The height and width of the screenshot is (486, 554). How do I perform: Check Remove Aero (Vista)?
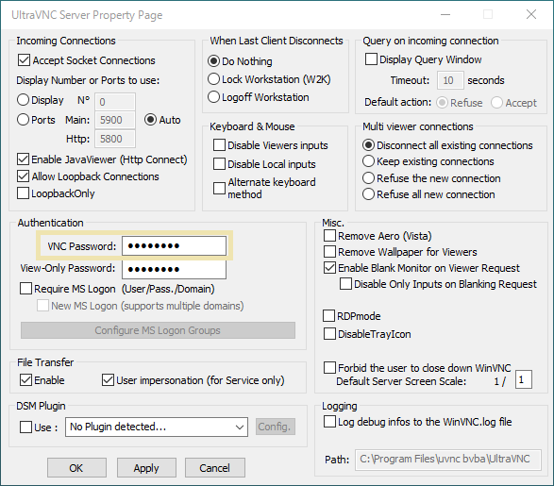tap(329, 236)
